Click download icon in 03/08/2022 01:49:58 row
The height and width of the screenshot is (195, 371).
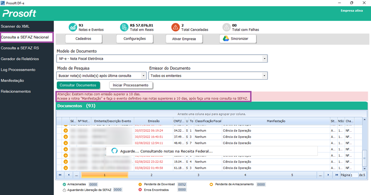click(66, 168)
